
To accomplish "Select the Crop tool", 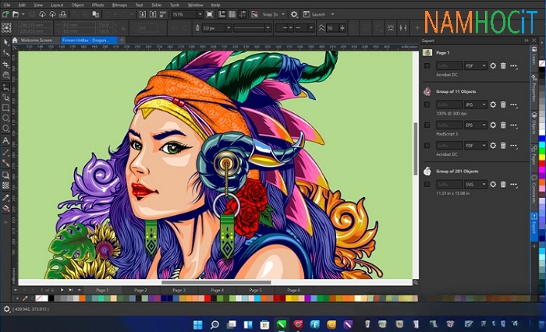I will [6, 65].
